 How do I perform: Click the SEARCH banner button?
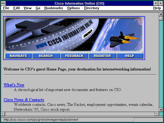click(46, 56)
